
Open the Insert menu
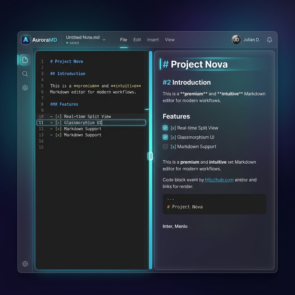point(153,40)
